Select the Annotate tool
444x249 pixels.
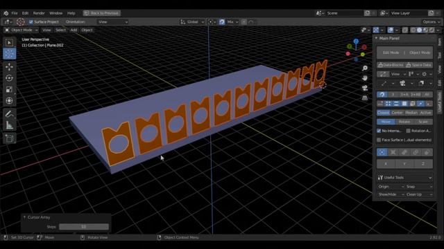9,113
